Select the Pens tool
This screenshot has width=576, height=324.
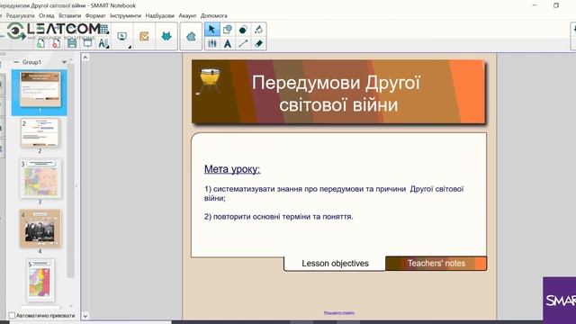tap(212, 44)
